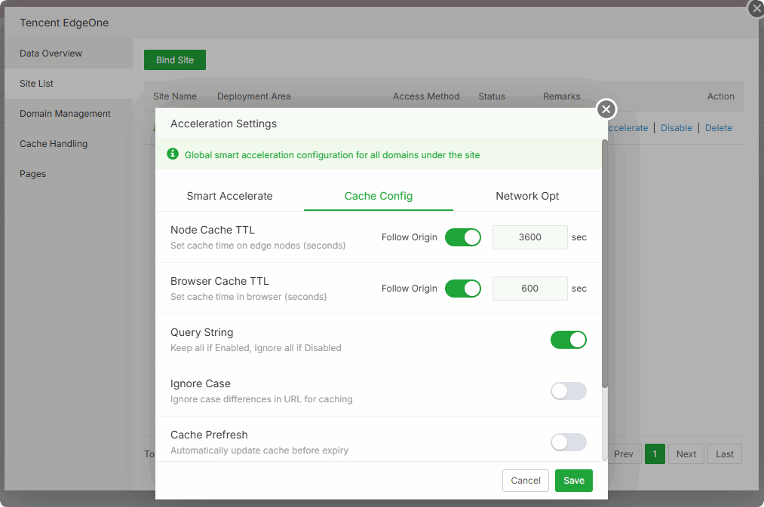Turn on Cache Prefresh toggle

pyautogui.click(x=568, y=442)
